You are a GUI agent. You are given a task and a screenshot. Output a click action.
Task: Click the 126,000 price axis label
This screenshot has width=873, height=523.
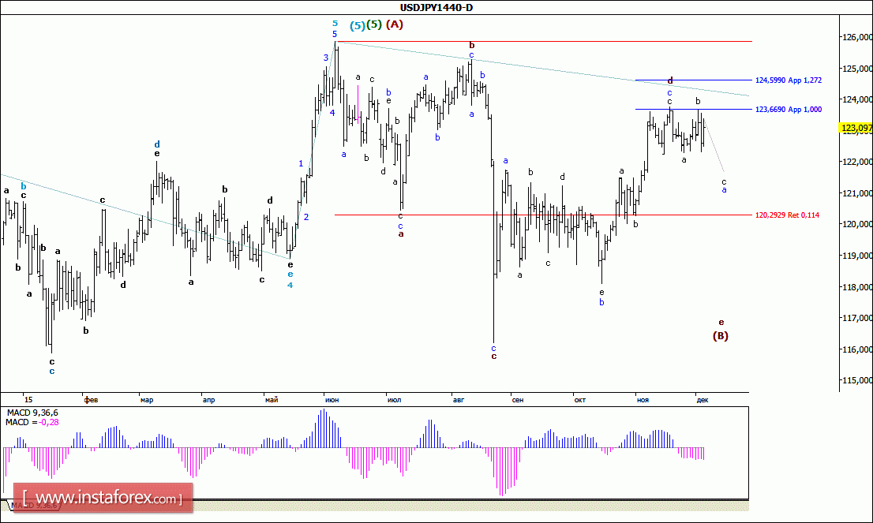[x=857, y=37]
